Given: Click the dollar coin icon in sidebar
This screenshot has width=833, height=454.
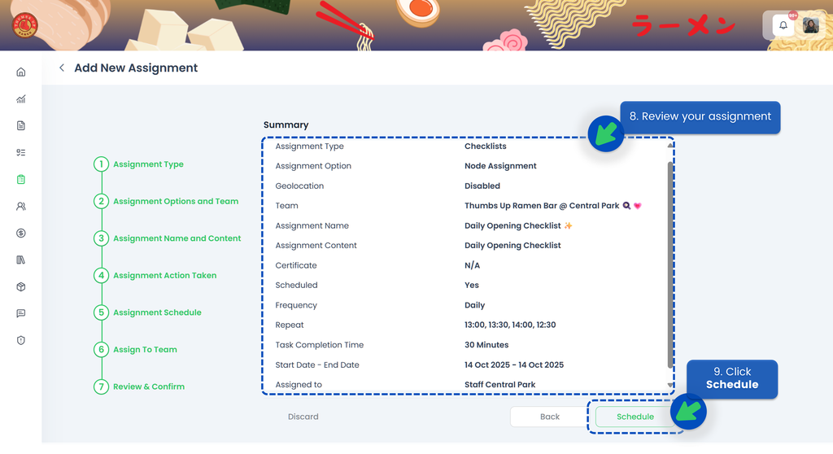Looking at the screenshot, I should pyautogui.click(x=21, y=234).
